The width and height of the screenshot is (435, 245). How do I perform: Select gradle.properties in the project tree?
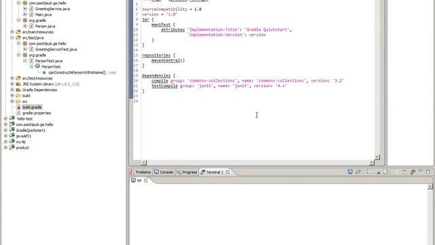click(x=37, y=113)
